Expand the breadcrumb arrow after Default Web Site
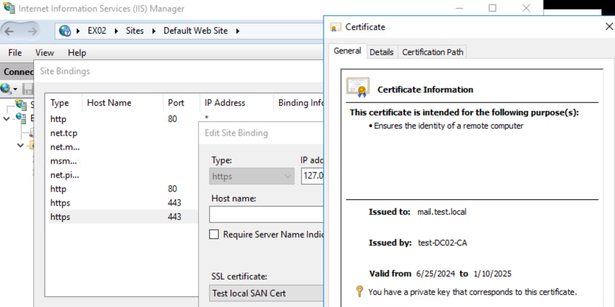615x307 pixels. tap(238, 31)
